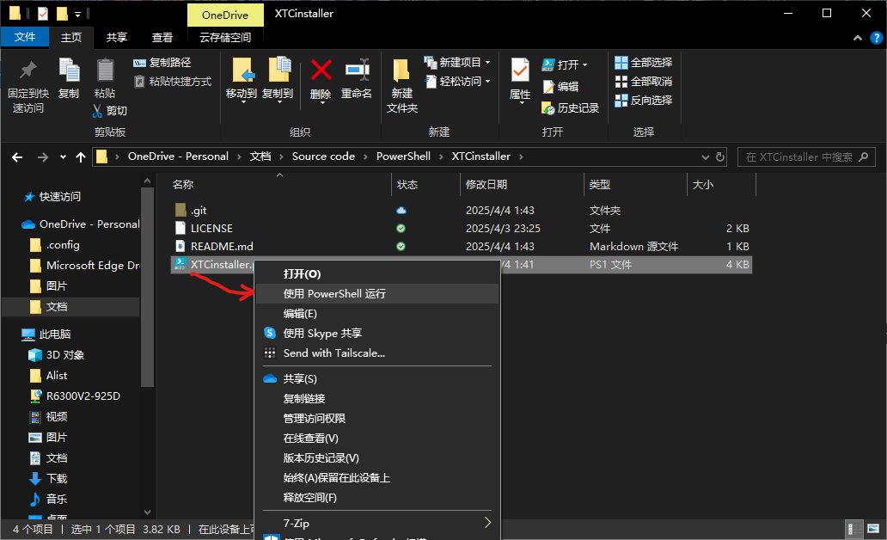Click the red Delete (删除) icon
Screen dimensions: 887x540
(x=321, y=71)
